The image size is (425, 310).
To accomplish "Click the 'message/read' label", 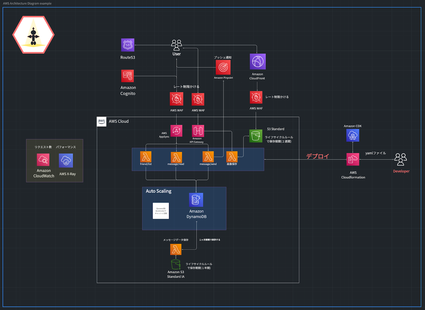I will click(176, 164).
